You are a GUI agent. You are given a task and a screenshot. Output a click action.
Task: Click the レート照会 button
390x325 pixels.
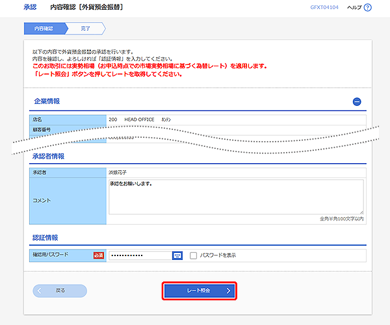[x=200, y=291]
